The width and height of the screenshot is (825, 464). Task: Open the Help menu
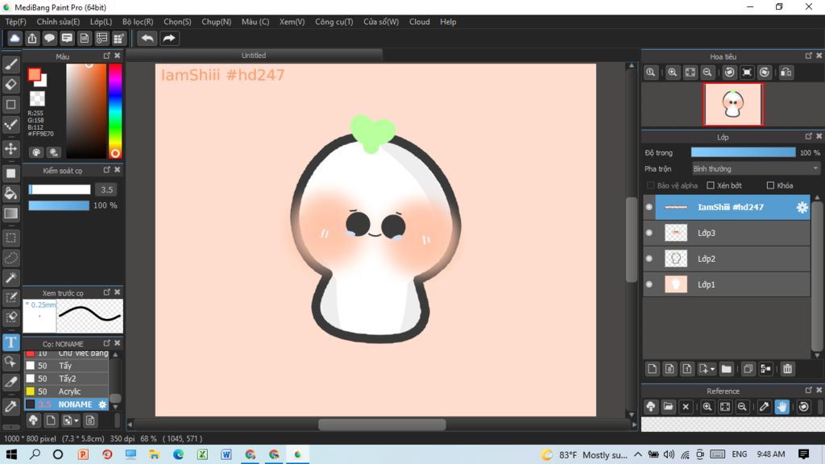pyautogui.click(x=448, y=22)
